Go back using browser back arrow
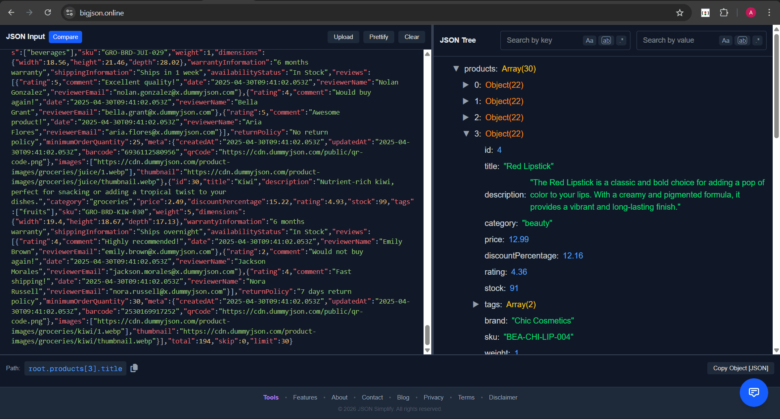 11,13
